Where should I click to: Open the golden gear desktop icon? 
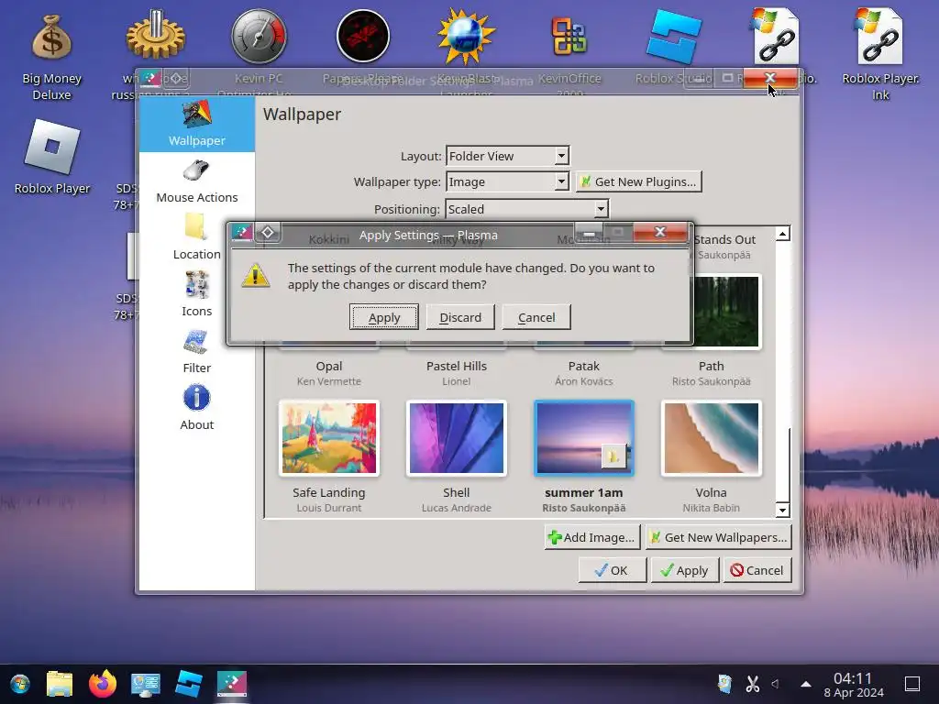point(156,37)
